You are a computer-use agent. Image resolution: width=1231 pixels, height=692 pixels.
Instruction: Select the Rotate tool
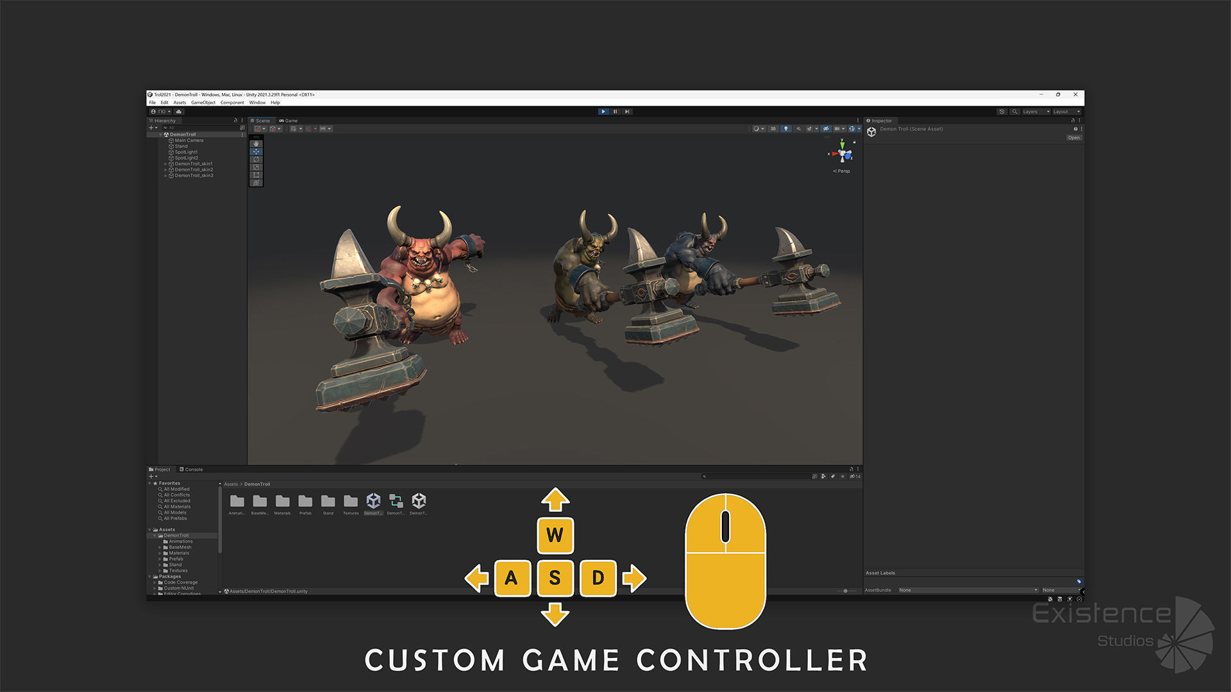(x=256, y=160)
